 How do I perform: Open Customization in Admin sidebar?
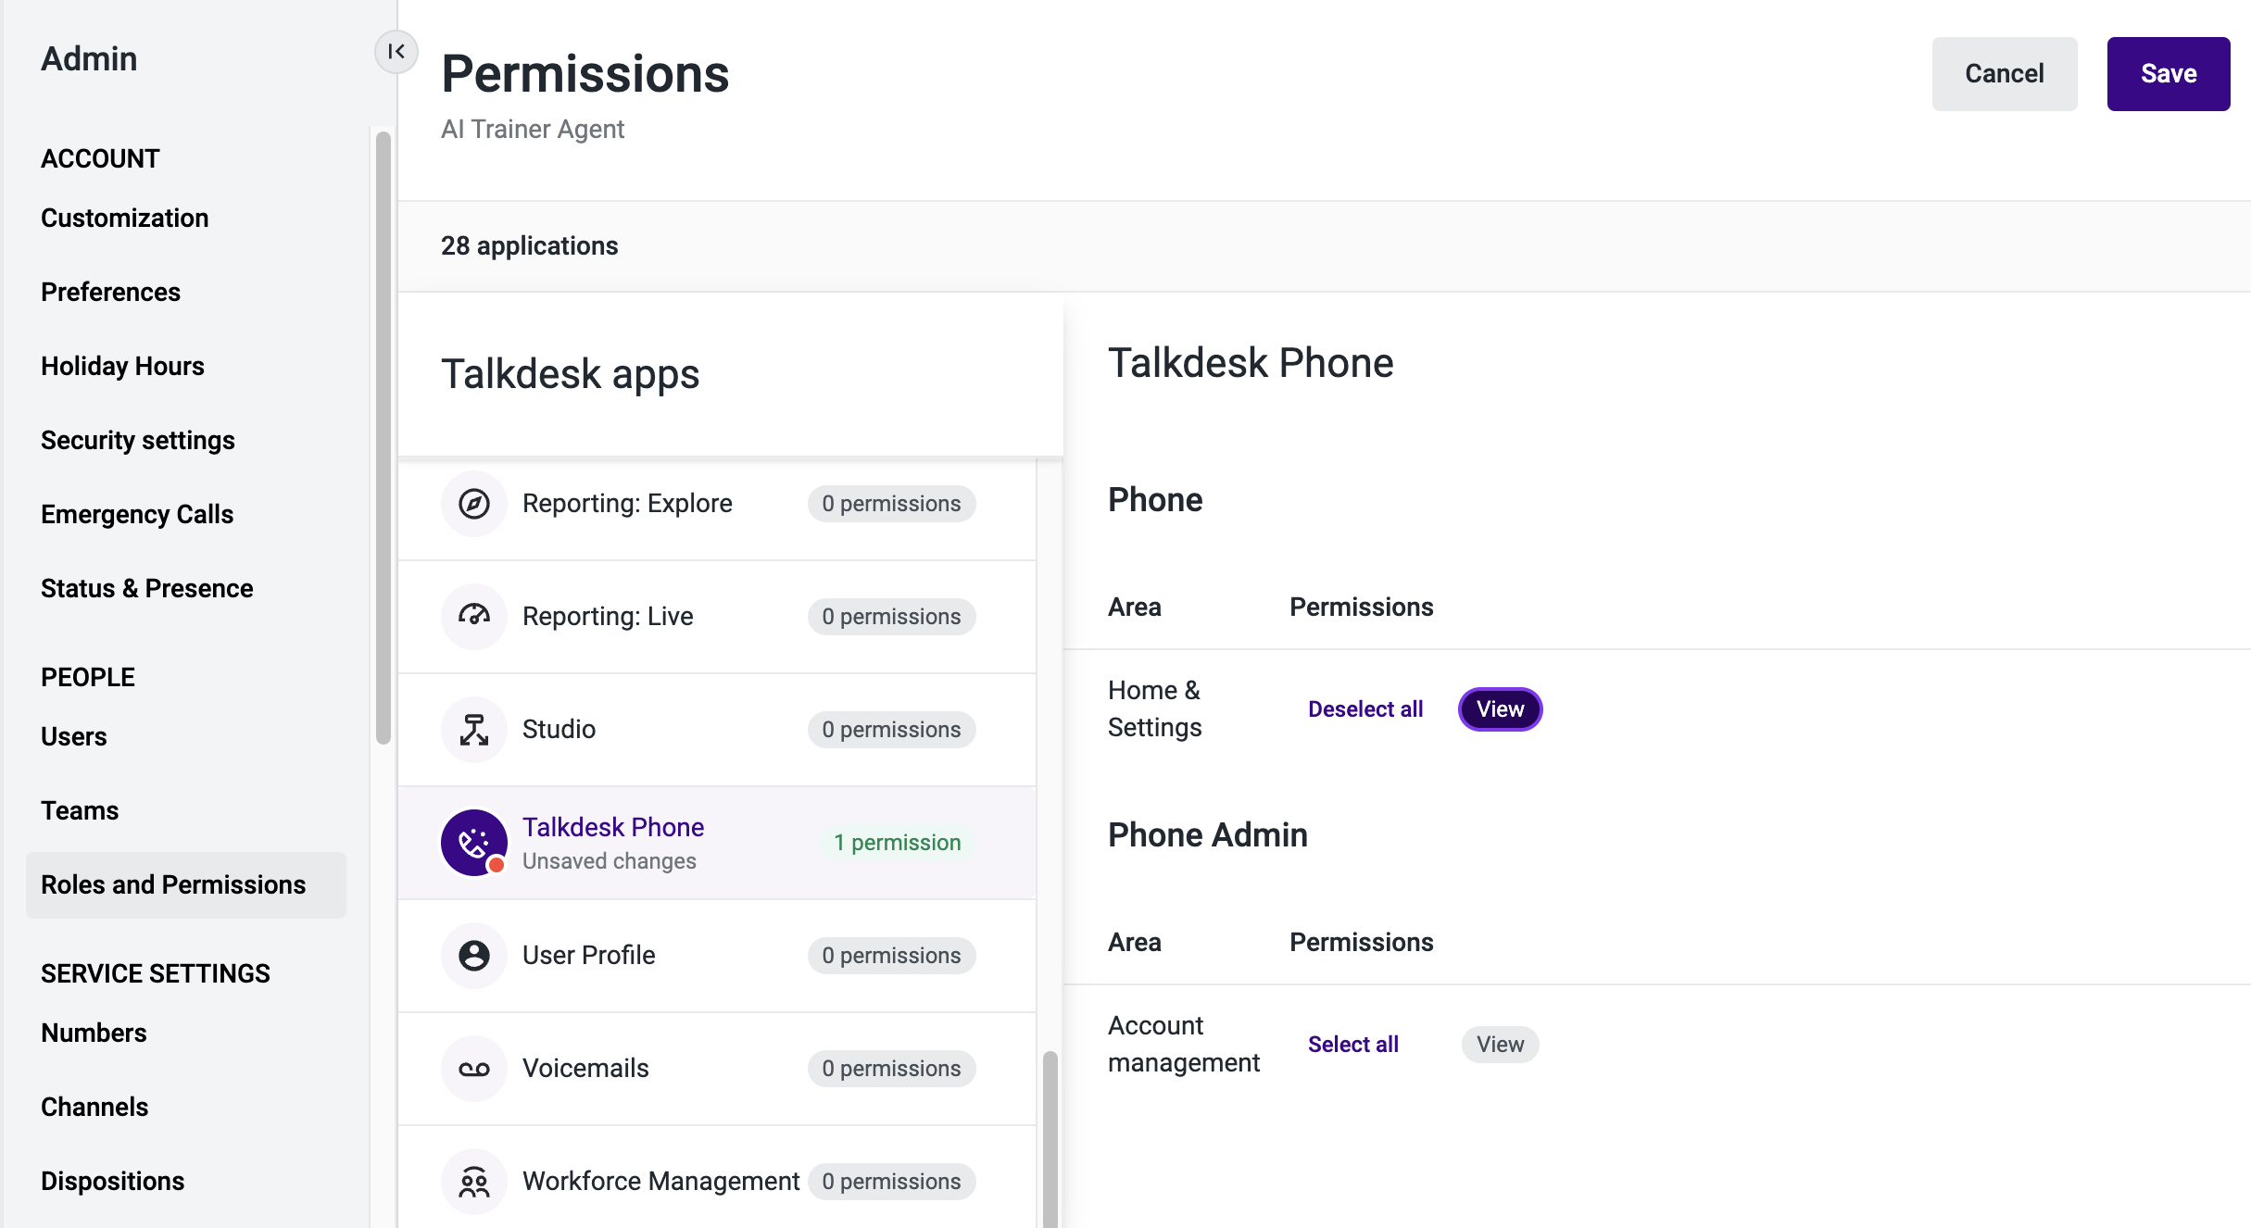pos(125,219)
